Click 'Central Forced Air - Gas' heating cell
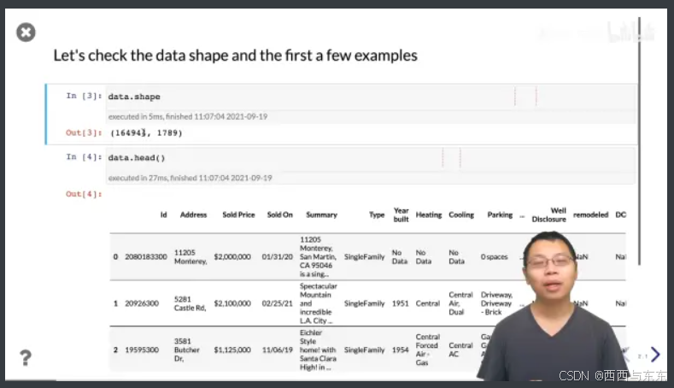This screenshot has height=388, width=674. click(x=428, y=350)
